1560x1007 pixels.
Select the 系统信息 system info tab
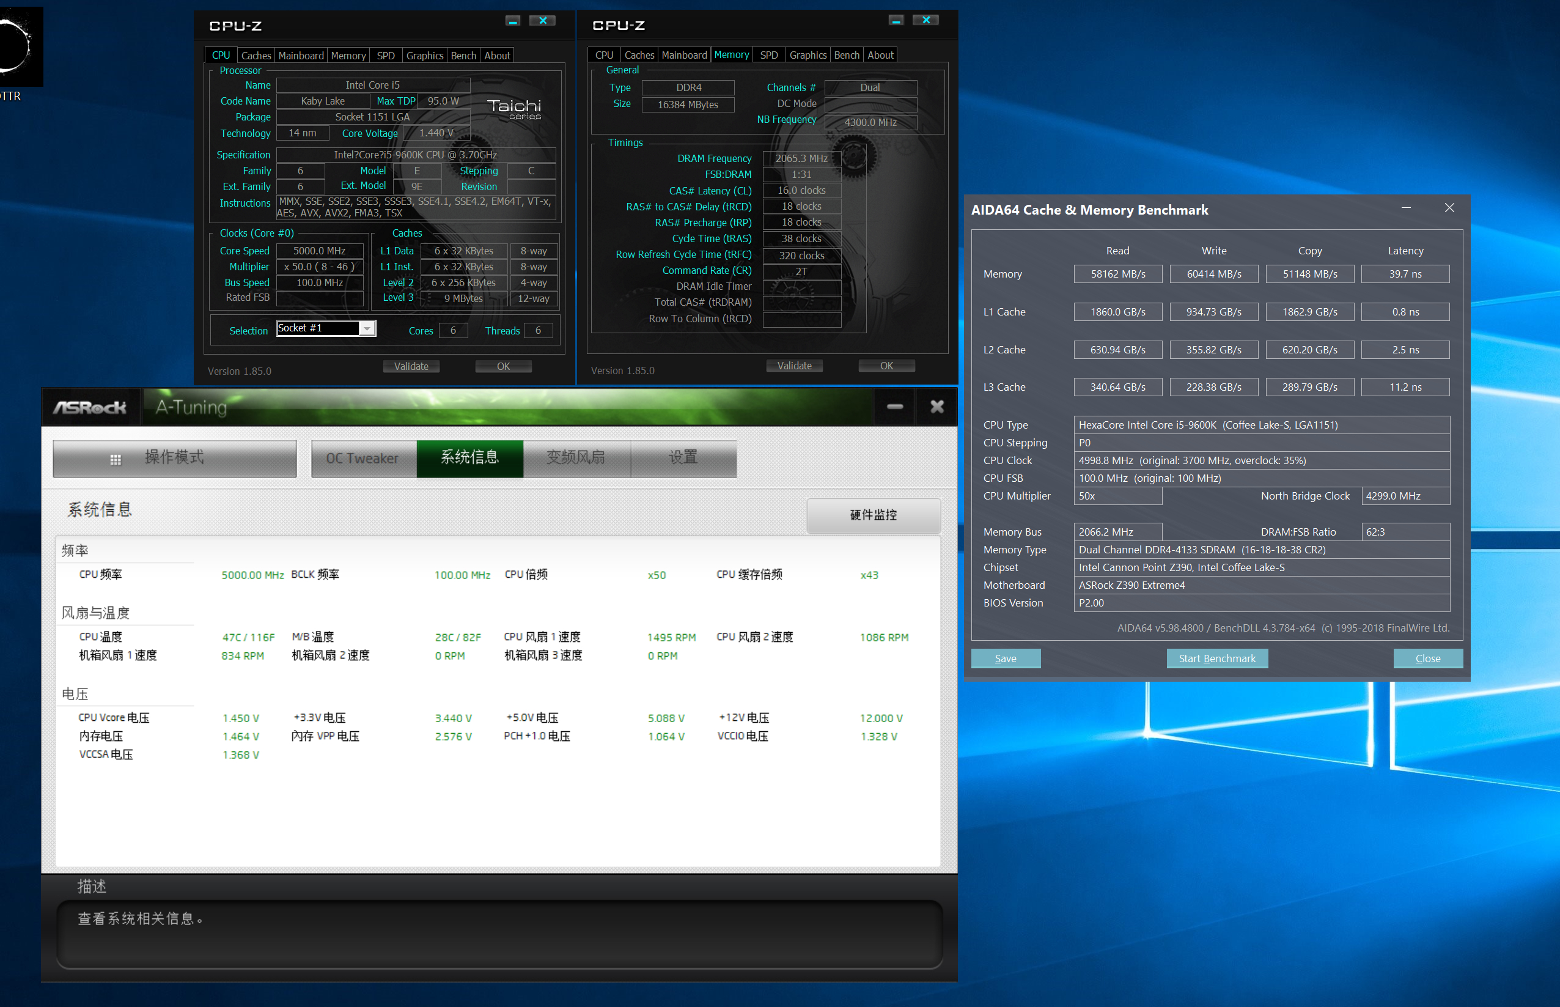click(470, 459)
